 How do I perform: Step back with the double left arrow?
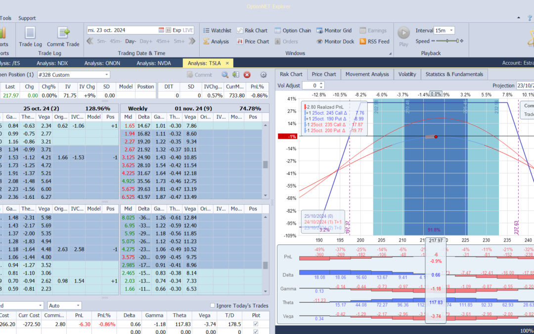click(x=90, y=41)
